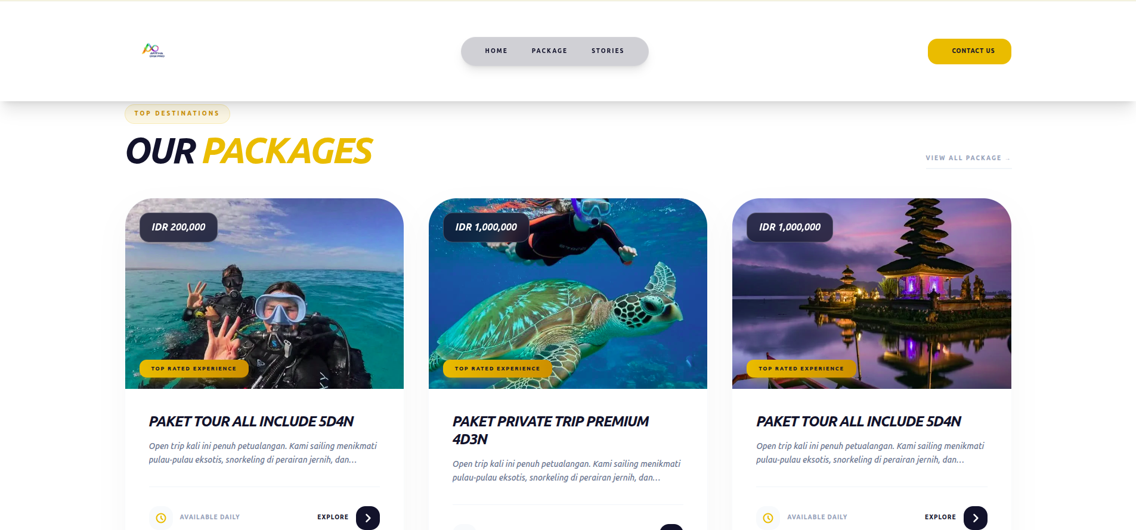Click Explore text on the third card
This screenshot has width=1136, height=530.
tap(940, 517)
